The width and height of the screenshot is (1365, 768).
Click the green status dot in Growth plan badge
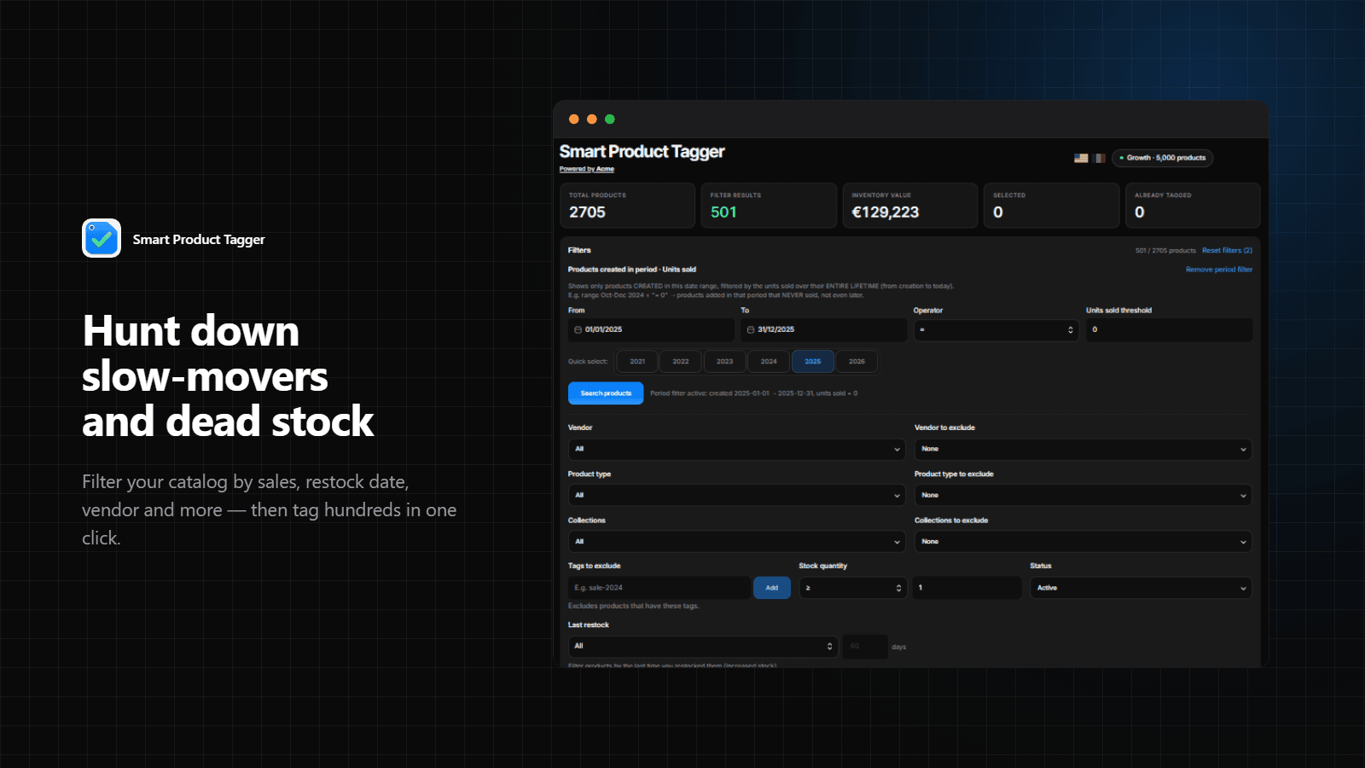1121,158
